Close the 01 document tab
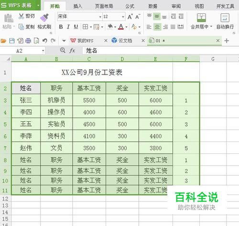Viewport: 239px width, 226px height. (218, 41)
